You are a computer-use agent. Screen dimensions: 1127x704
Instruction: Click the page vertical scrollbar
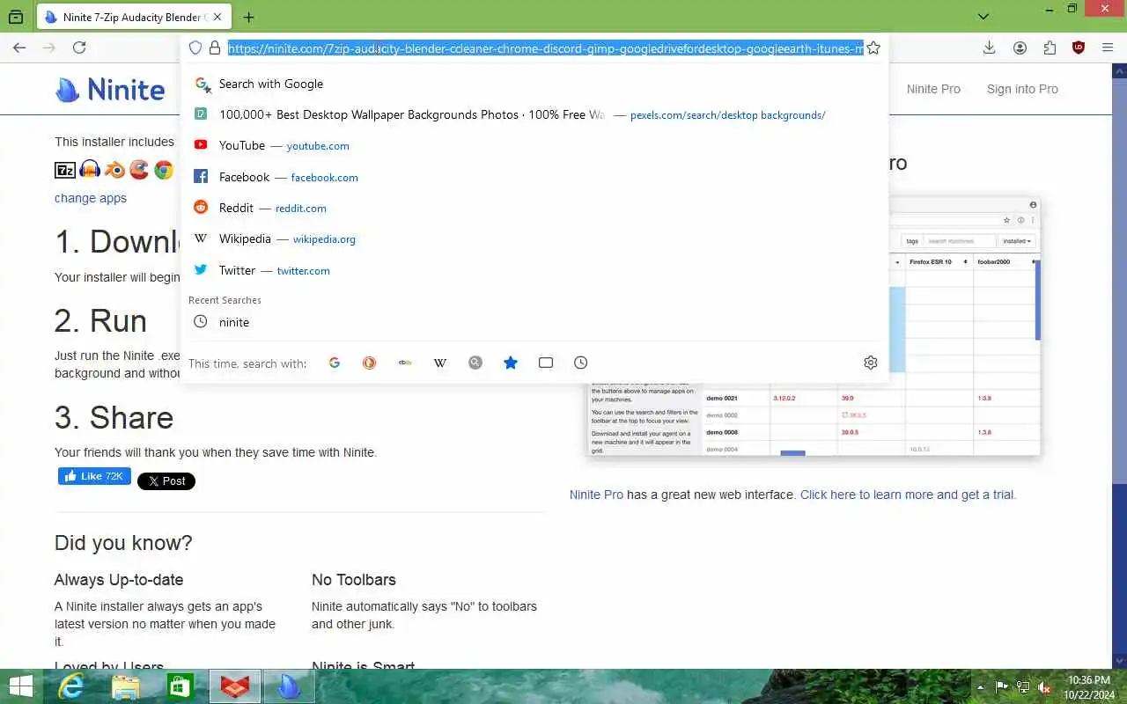click(1119, 365)
